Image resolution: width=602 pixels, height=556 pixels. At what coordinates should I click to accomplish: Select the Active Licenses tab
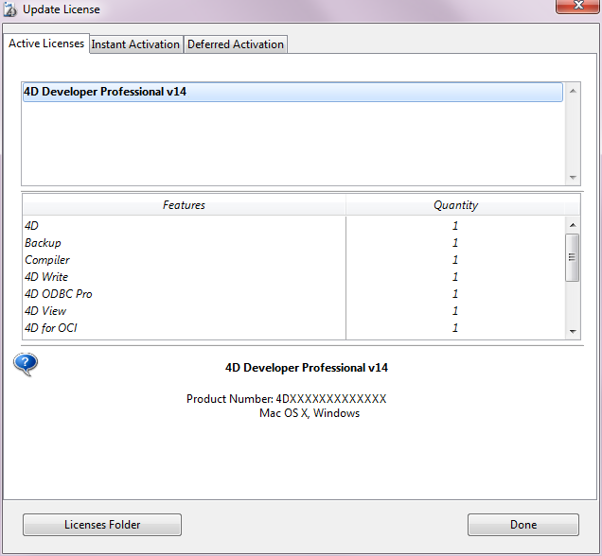(46, 43)
